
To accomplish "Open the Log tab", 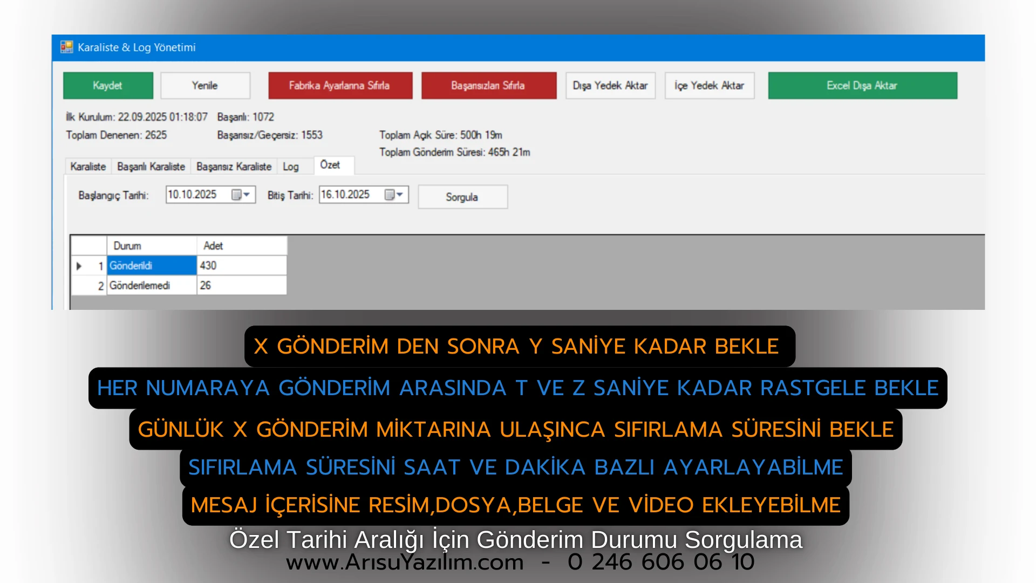I will pos(290,166).
